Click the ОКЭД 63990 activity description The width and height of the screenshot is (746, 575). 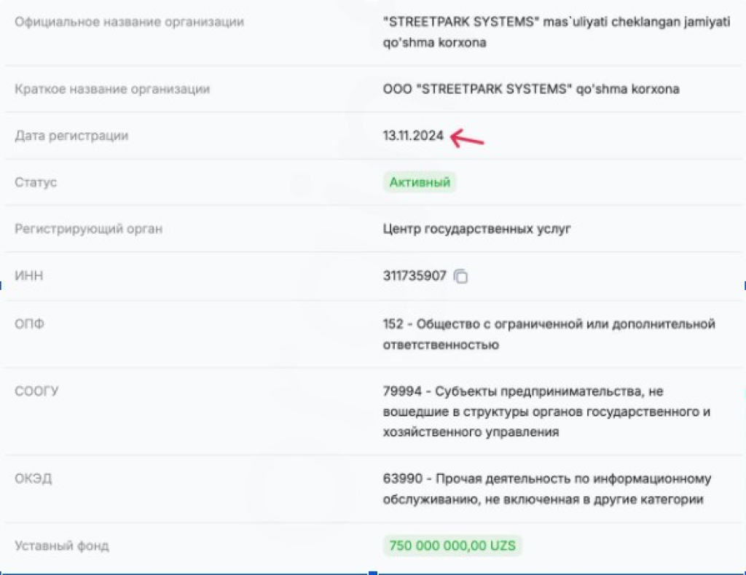tap(547, 489)
